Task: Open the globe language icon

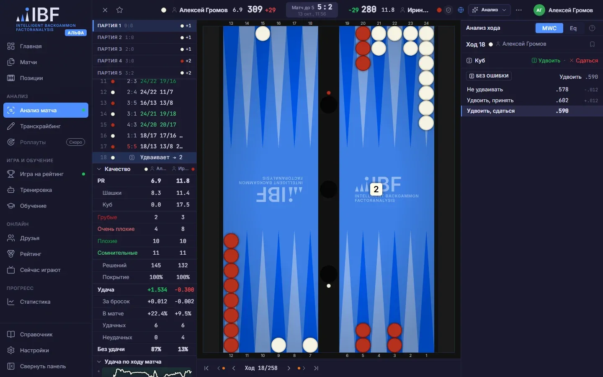Action: [461, 10]
